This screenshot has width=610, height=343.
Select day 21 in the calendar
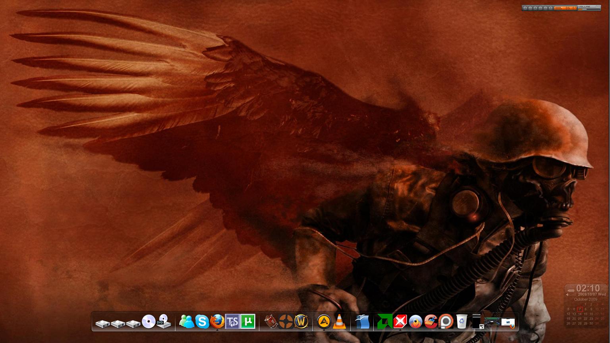[x=580, y=319]
